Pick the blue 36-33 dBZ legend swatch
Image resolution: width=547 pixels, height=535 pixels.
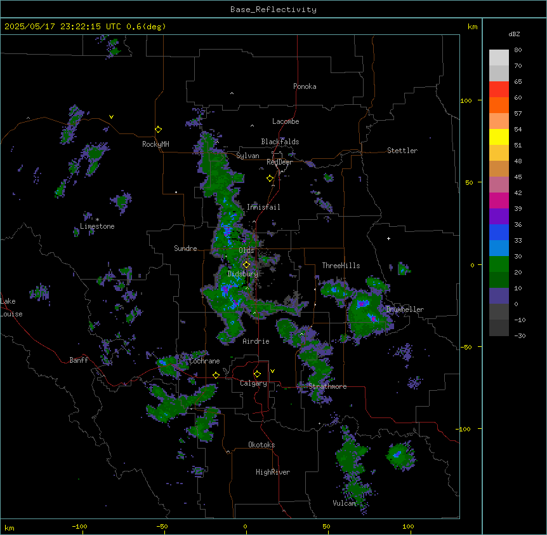[x=499, y=232]
